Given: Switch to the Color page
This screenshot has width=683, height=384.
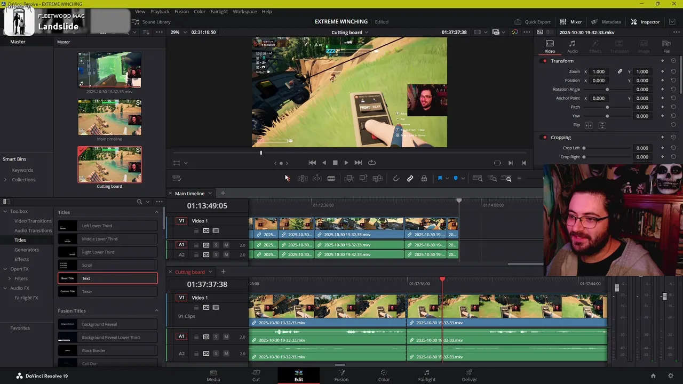Looking at the screenshot, I should pyautogui.click(x=384, y=375).
